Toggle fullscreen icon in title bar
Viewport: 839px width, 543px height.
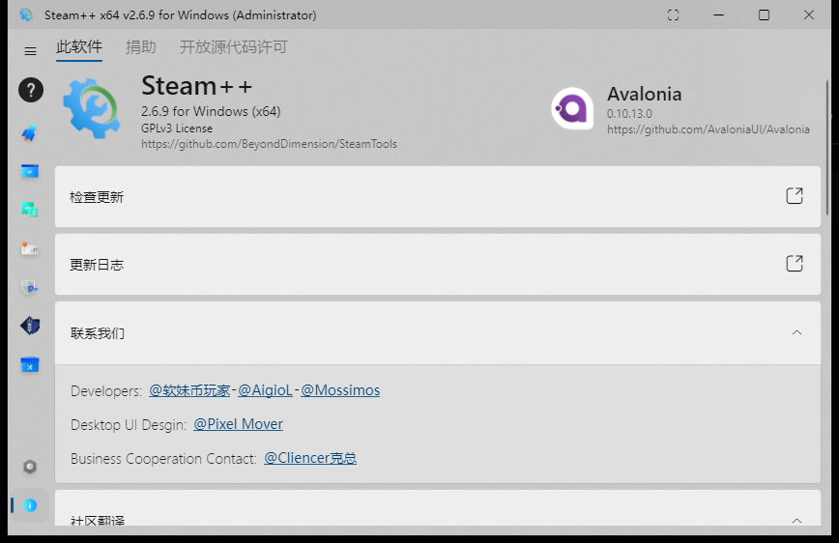tap(673, 15)
